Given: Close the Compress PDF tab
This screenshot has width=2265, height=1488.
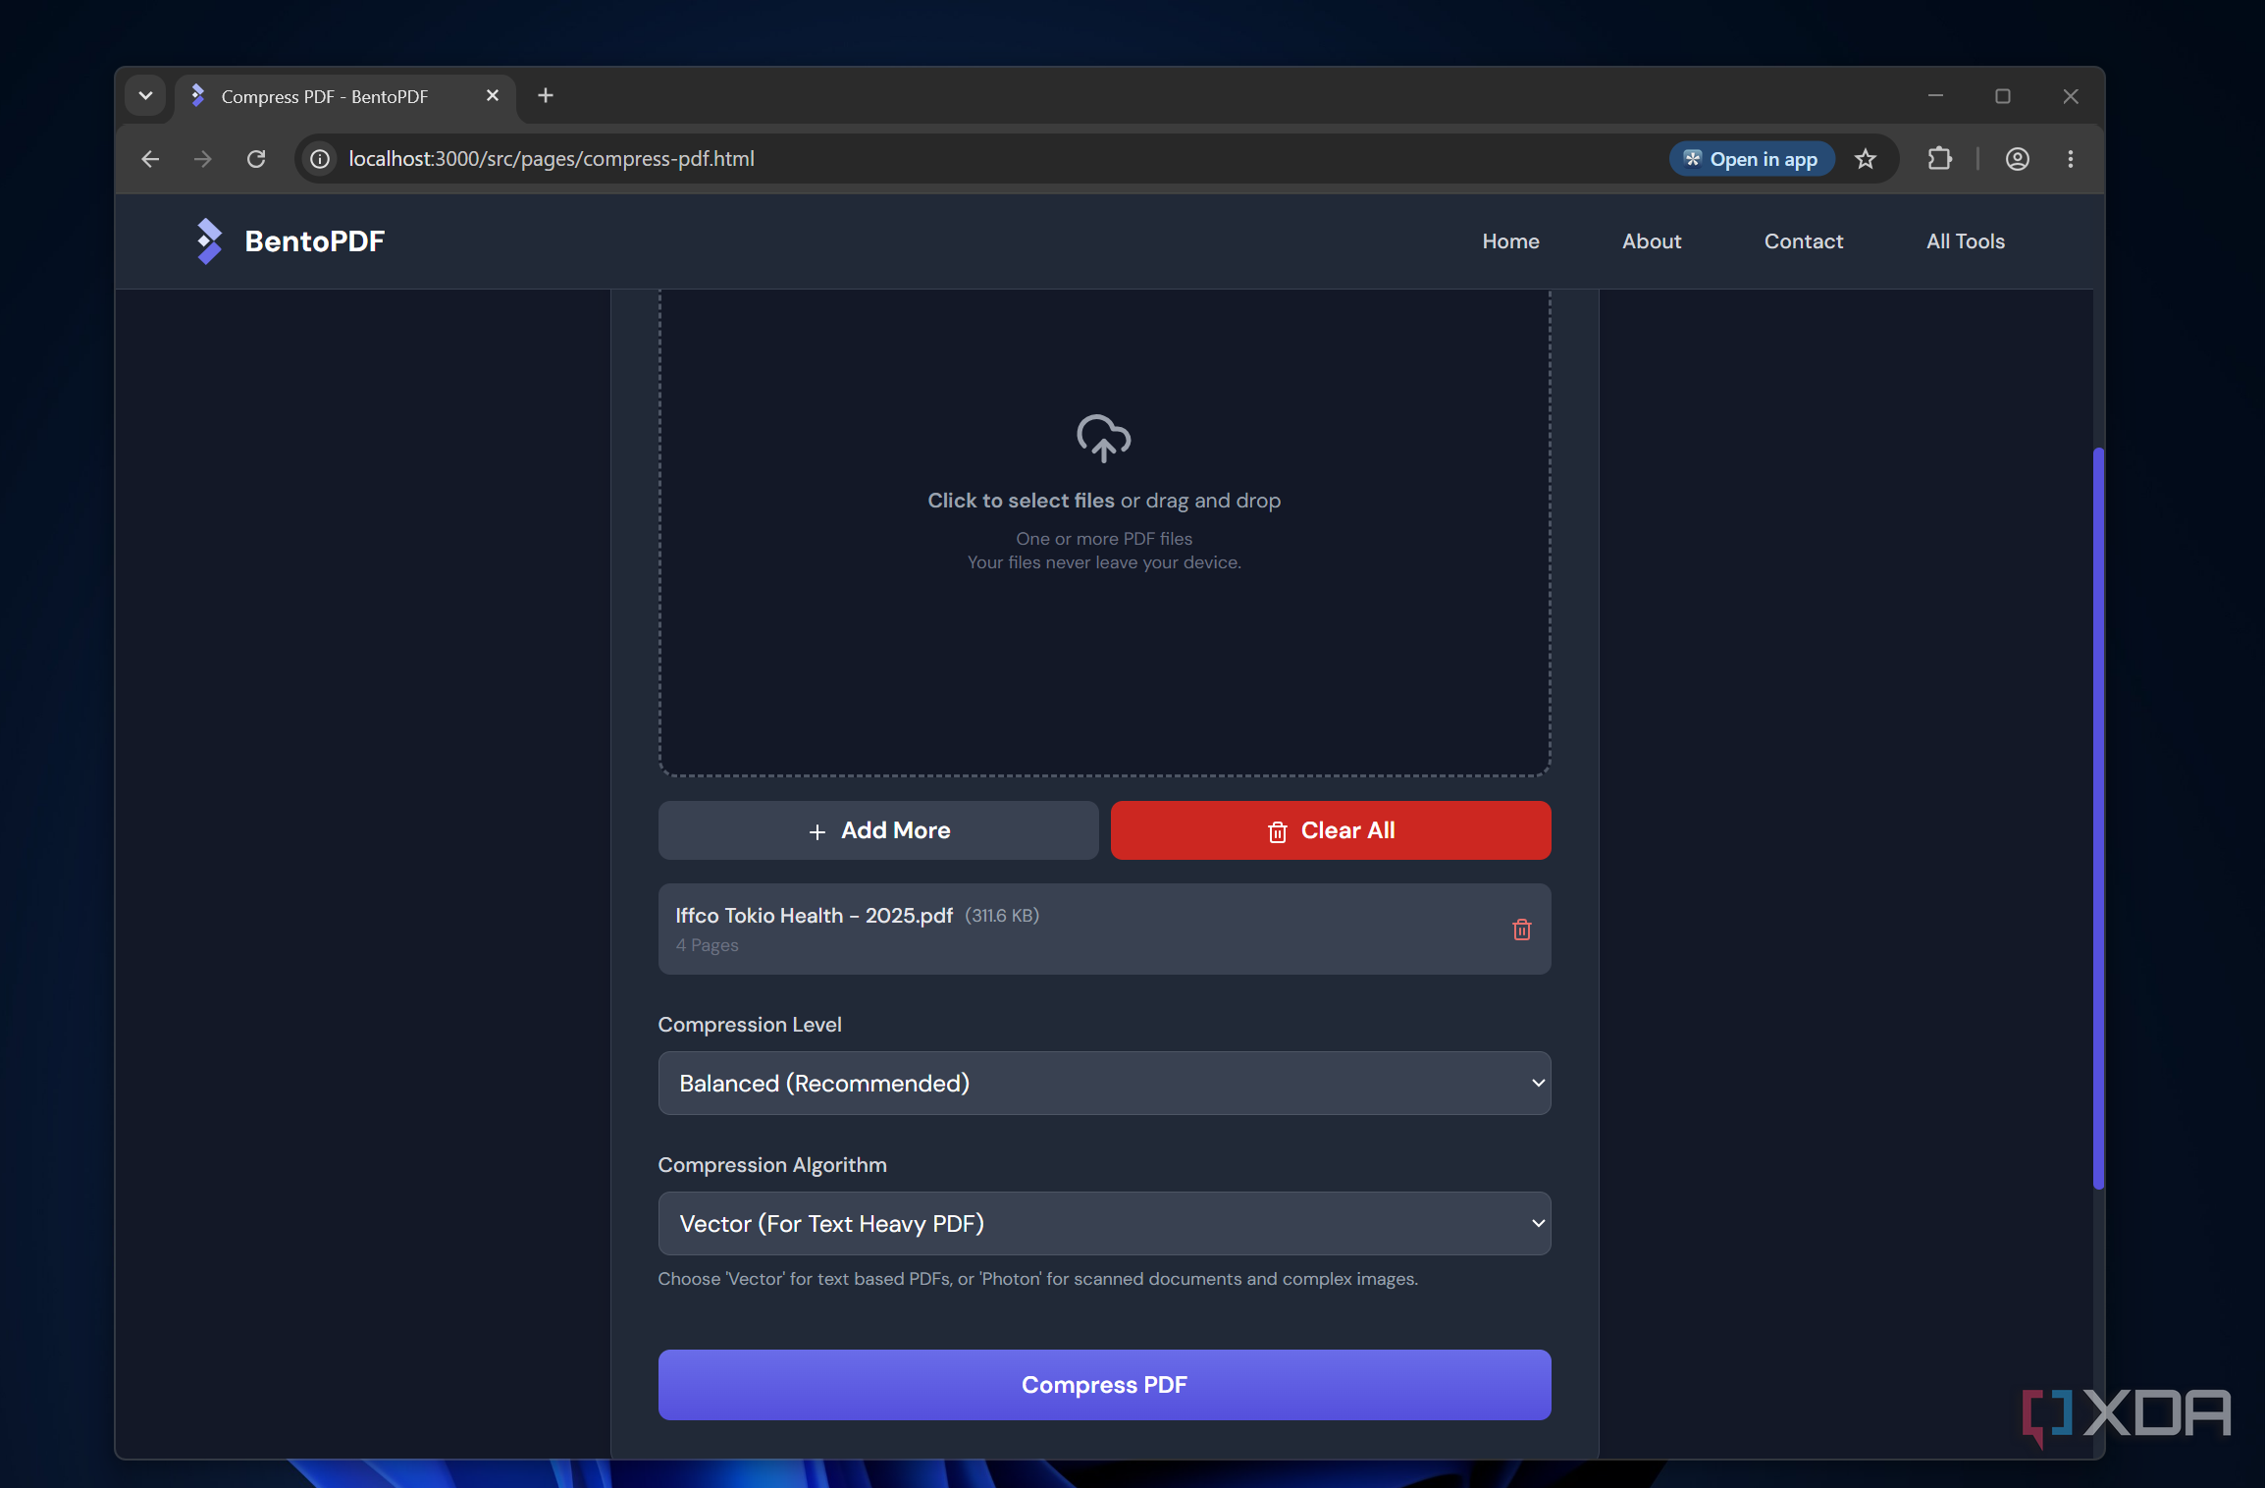Looking at the screenshot, I should click(x=493, y=95).
